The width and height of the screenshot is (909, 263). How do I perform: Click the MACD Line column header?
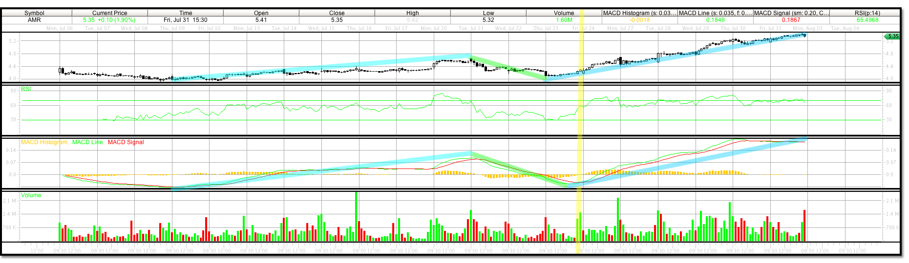715,13
